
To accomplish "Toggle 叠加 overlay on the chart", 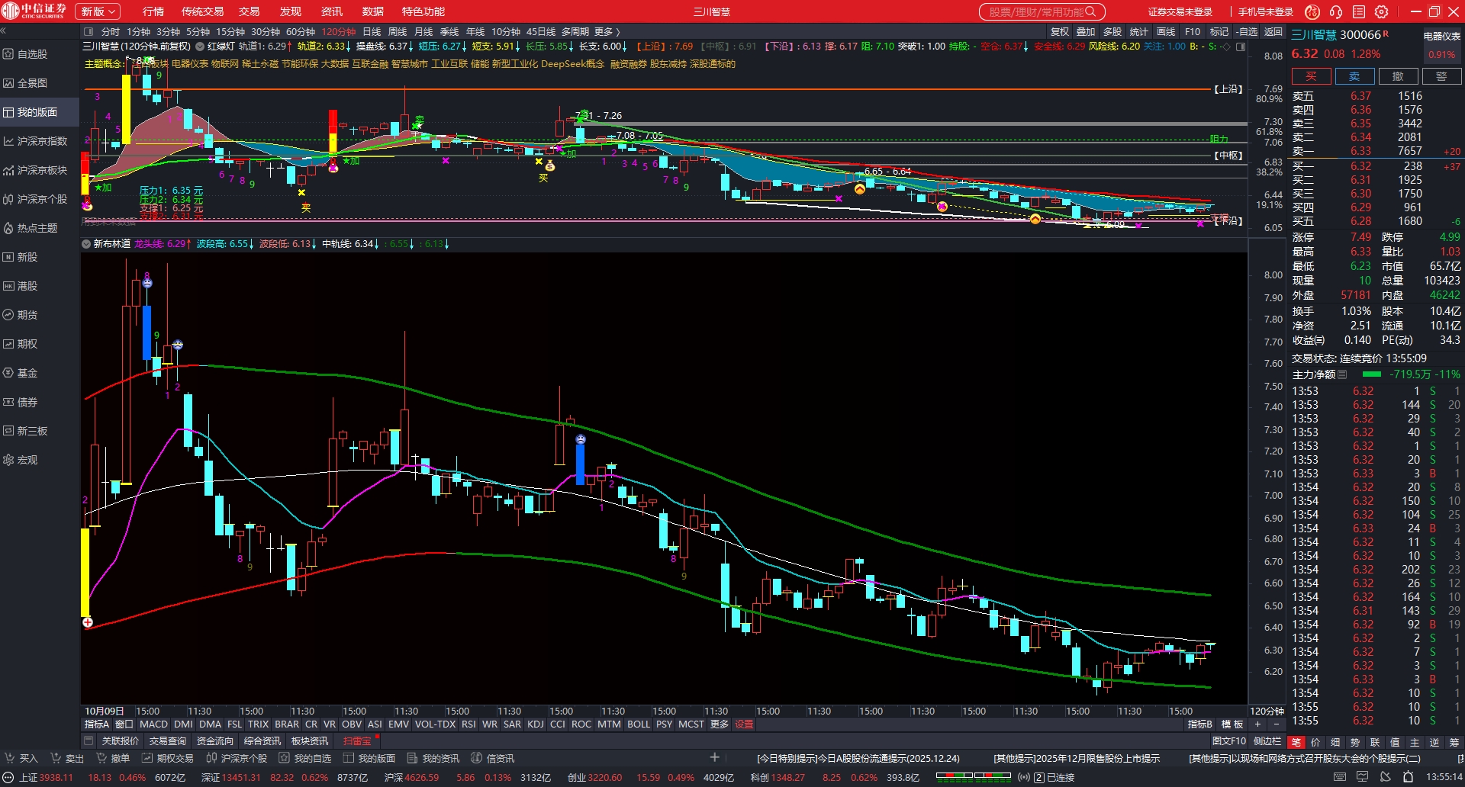I will (x=1086, y=32).
